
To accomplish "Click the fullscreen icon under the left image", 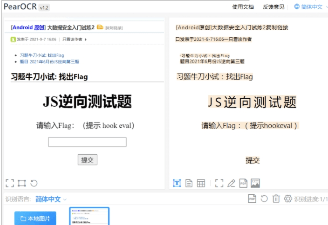I will coord(10,183).
